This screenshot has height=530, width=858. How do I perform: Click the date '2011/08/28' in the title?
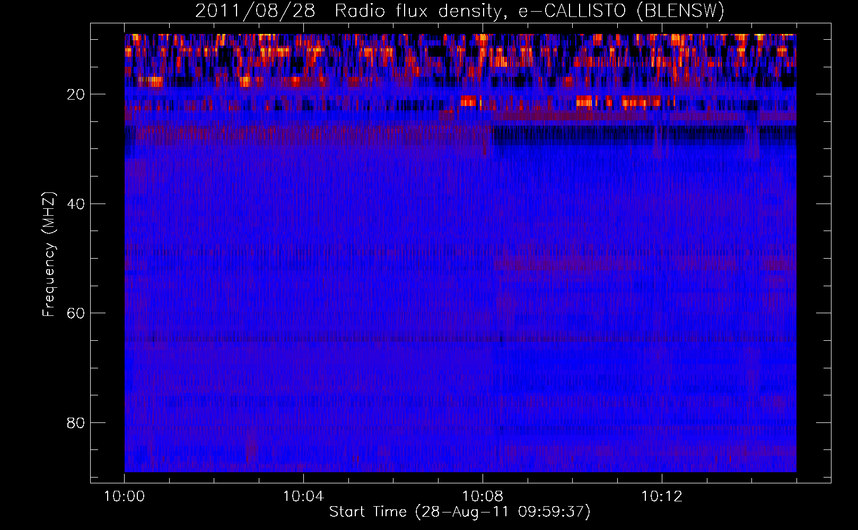pyautogui.click(x=255, y=11)
